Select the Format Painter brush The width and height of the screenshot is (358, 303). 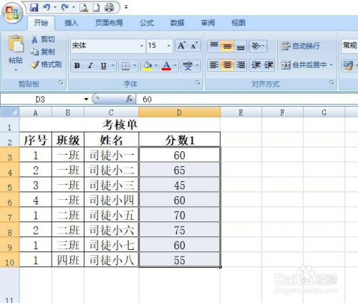[35, 64]
